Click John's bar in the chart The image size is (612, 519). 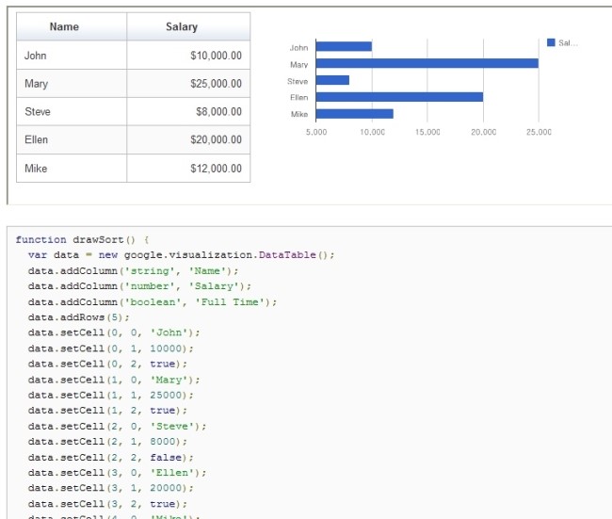click(x=344, y=46)
